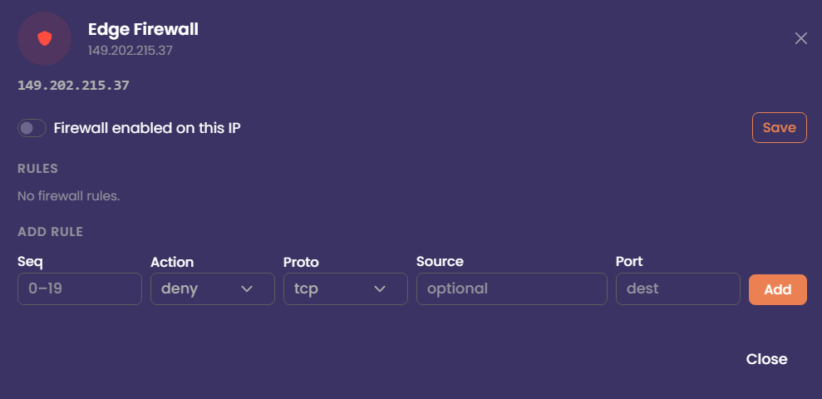The height and width of the screenshot is (399, 822).
Task: Click the chevron arrow in Proto selector
Action: pos(380,289)
